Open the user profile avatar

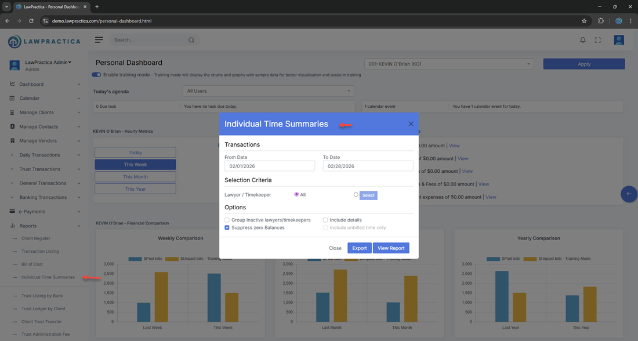[x=619, y=40]
